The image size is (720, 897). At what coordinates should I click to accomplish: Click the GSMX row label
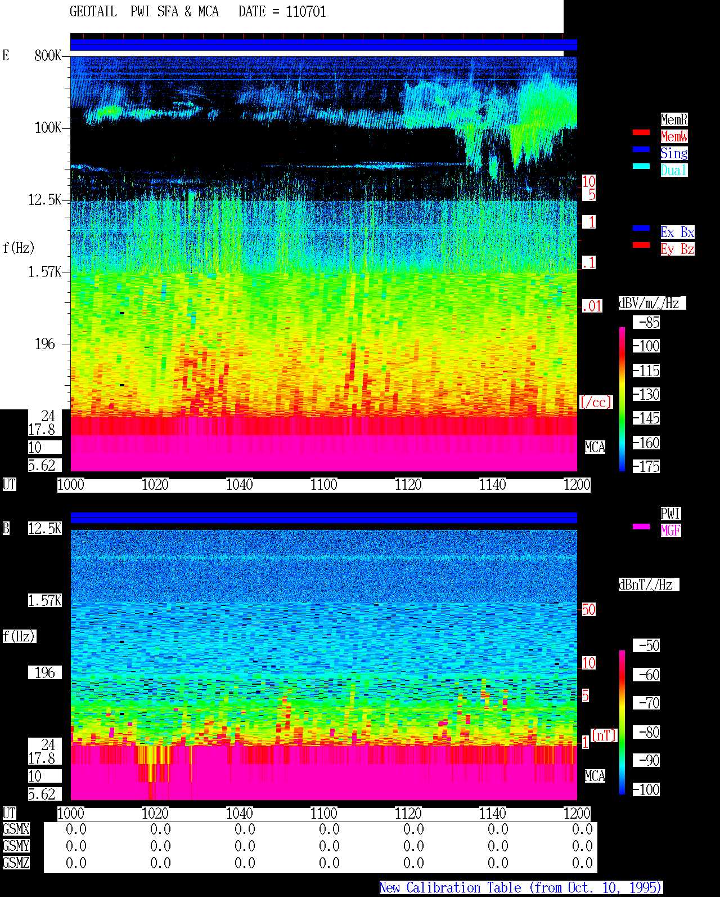pyautogui.click(x=16, y=829)
